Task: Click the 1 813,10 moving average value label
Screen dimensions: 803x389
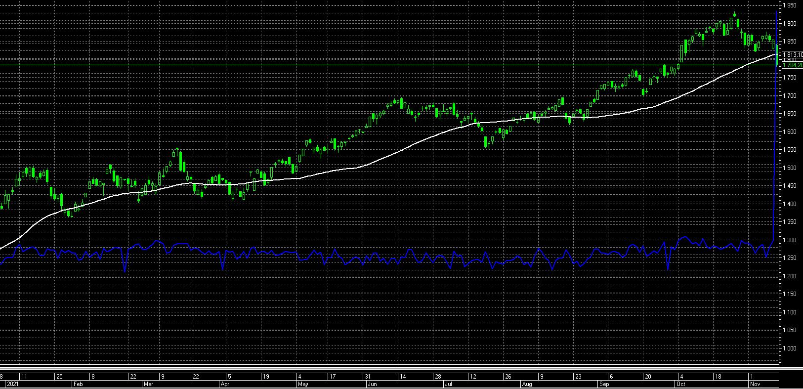Action: click(792, 54)
